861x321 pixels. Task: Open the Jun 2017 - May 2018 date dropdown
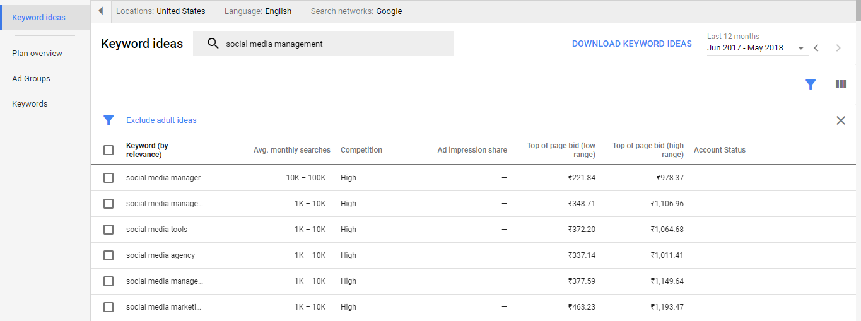coord(756,48)
